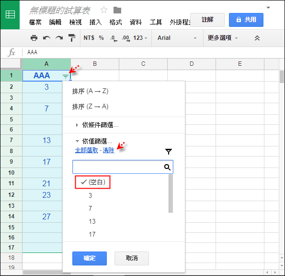
Task: Select column D header
Action: 192,64
